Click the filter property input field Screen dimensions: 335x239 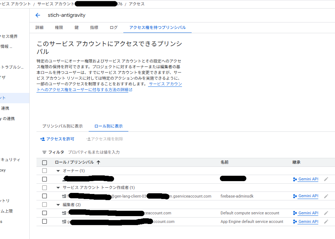(x=143, y=152)
